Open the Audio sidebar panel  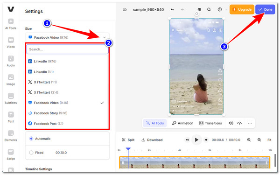click(x=11, y=61)
